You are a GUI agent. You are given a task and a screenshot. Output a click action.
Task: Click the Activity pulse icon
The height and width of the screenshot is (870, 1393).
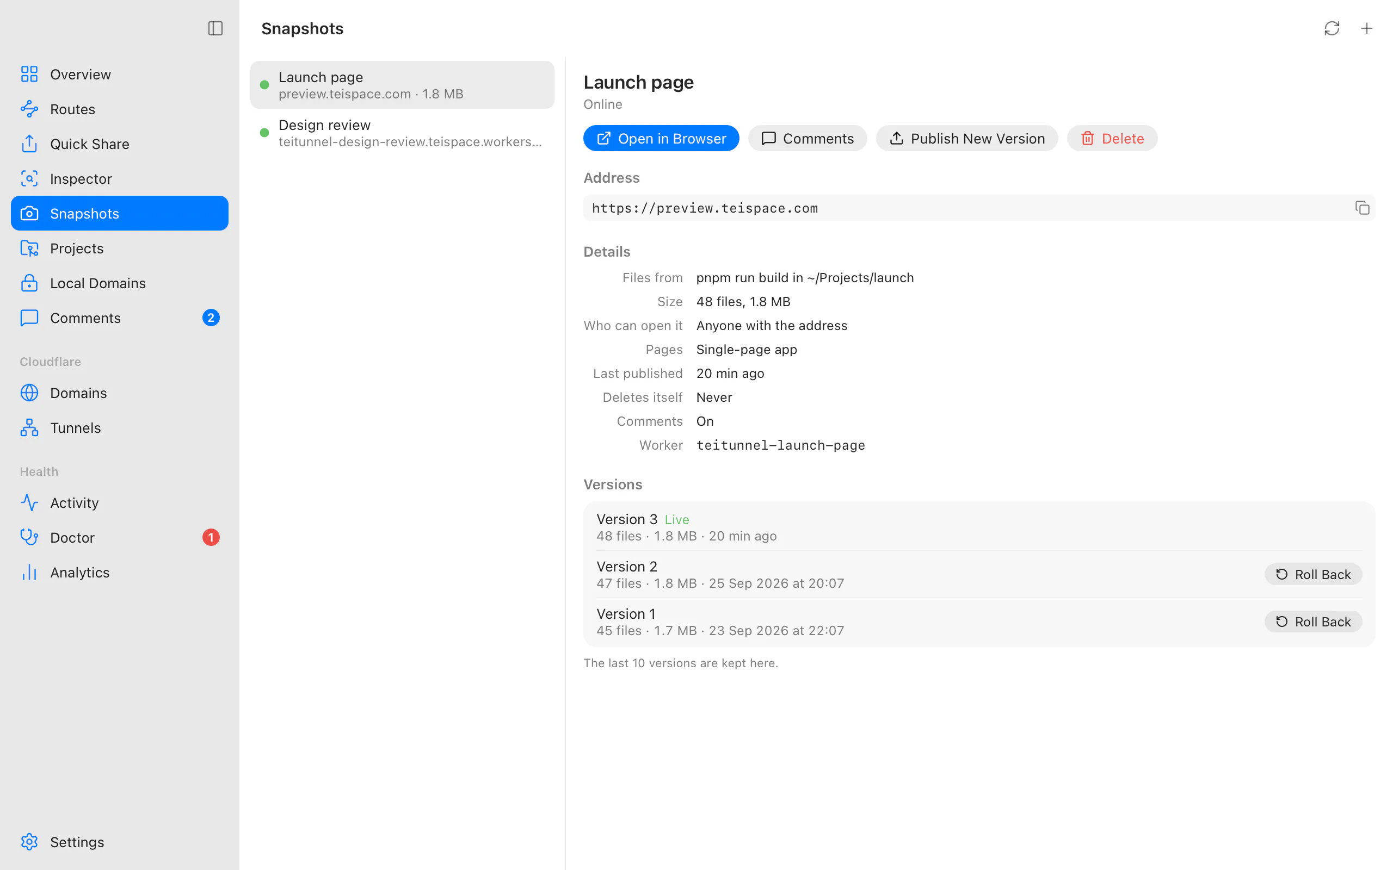(29, 502)
